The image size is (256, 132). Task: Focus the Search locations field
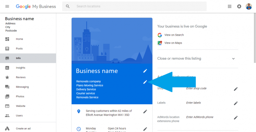(134, 6)
